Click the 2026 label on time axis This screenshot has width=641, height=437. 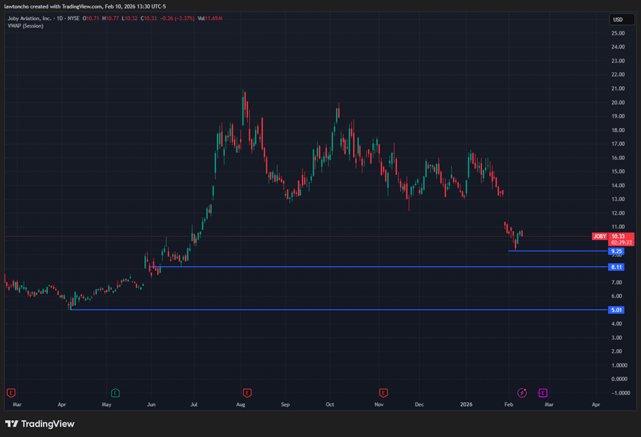click(x=467, y=405)
